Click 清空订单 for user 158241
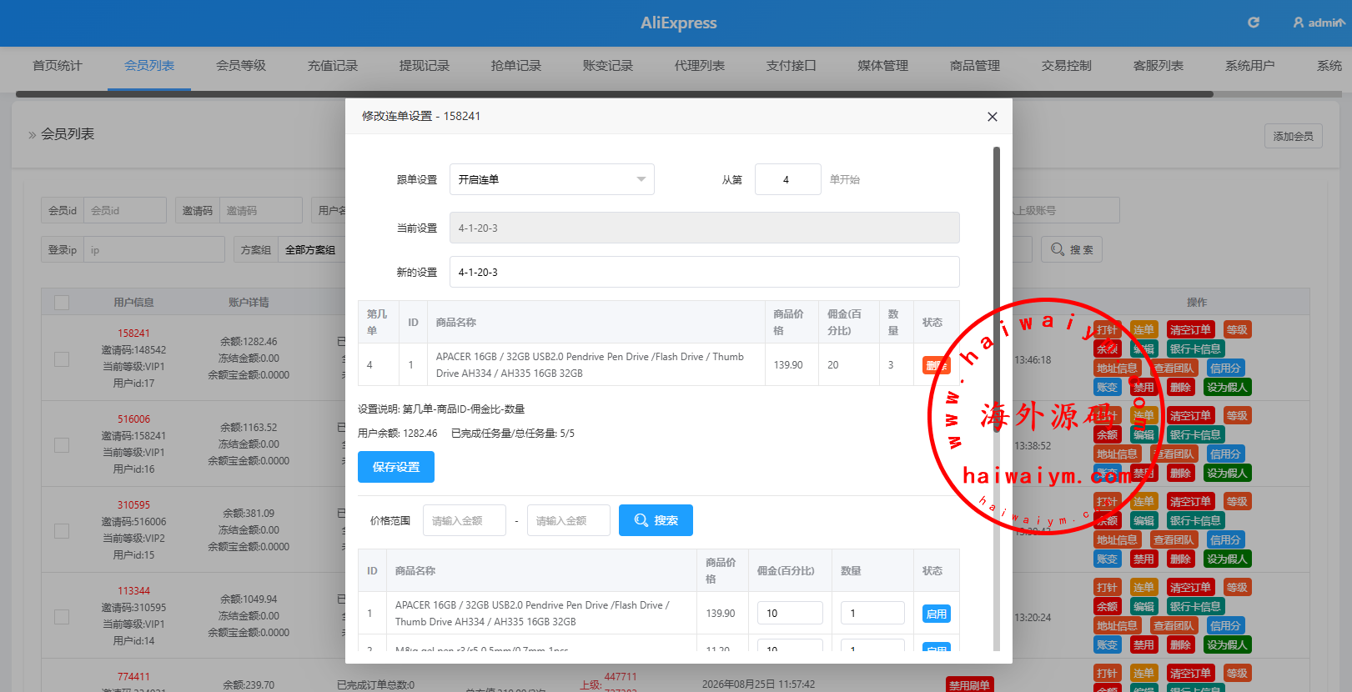1352x692 pixels. (1190, 330)
